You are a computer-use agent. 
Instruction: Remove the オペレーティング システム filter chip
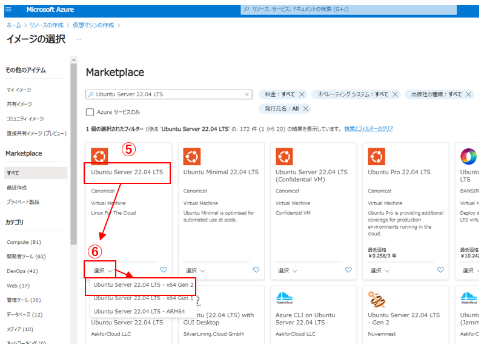click(395, 94)
